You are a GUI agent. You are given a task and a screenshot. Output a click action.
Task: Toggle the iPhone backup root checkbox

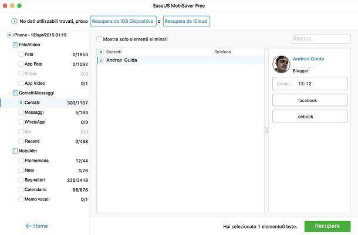coord(9,35)
